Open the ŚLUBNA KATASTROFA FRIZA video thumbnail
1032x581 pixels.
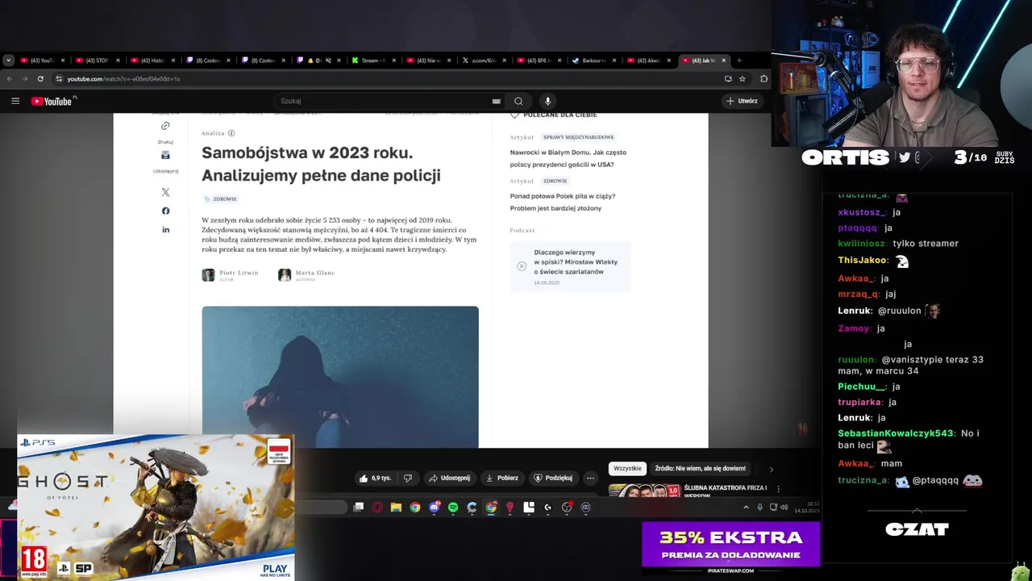644,491
